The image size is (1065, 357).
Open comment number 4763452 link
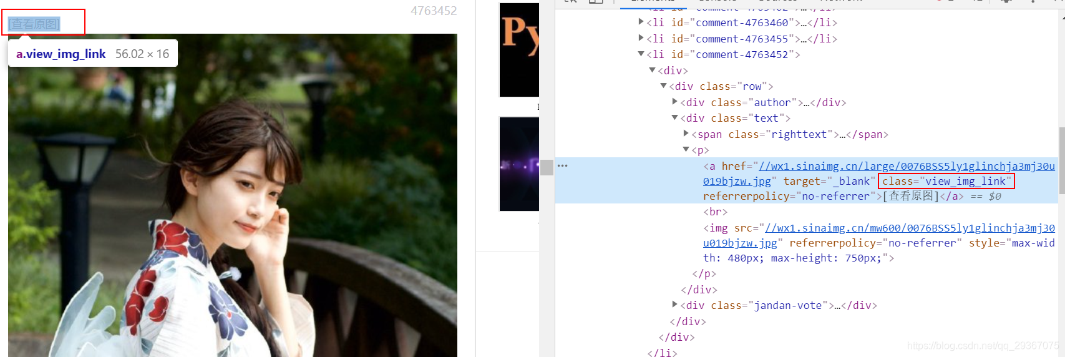coord(434,11)
